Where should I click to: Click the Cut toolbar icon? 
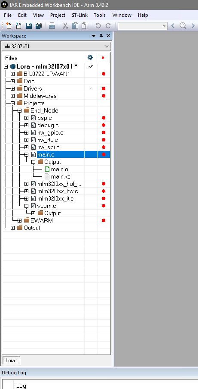65,25
